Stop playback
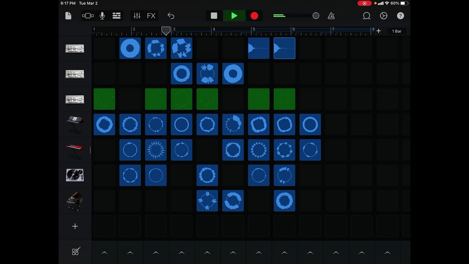Viewport: 469px width, 264px height. pyautogui.click(x=214, y=16)
